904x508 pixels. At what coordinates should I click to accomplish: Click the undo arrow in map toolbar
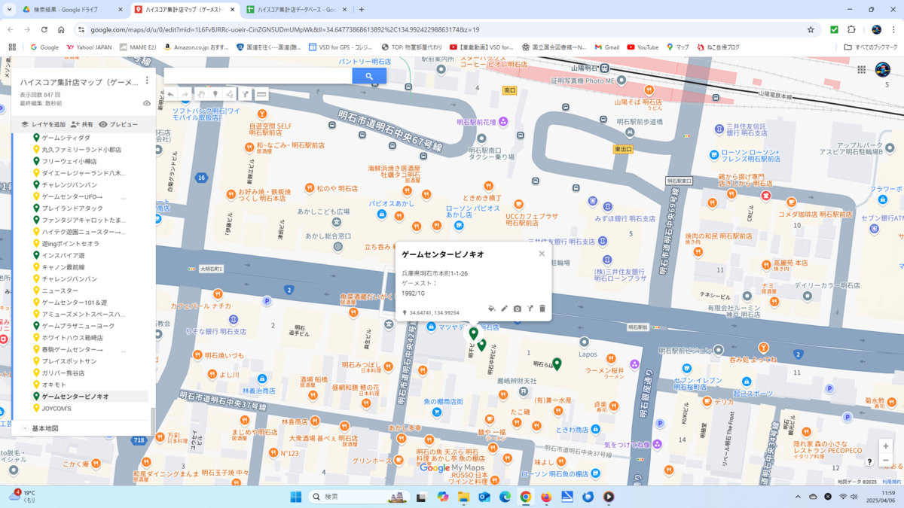(x=171, y=95)
